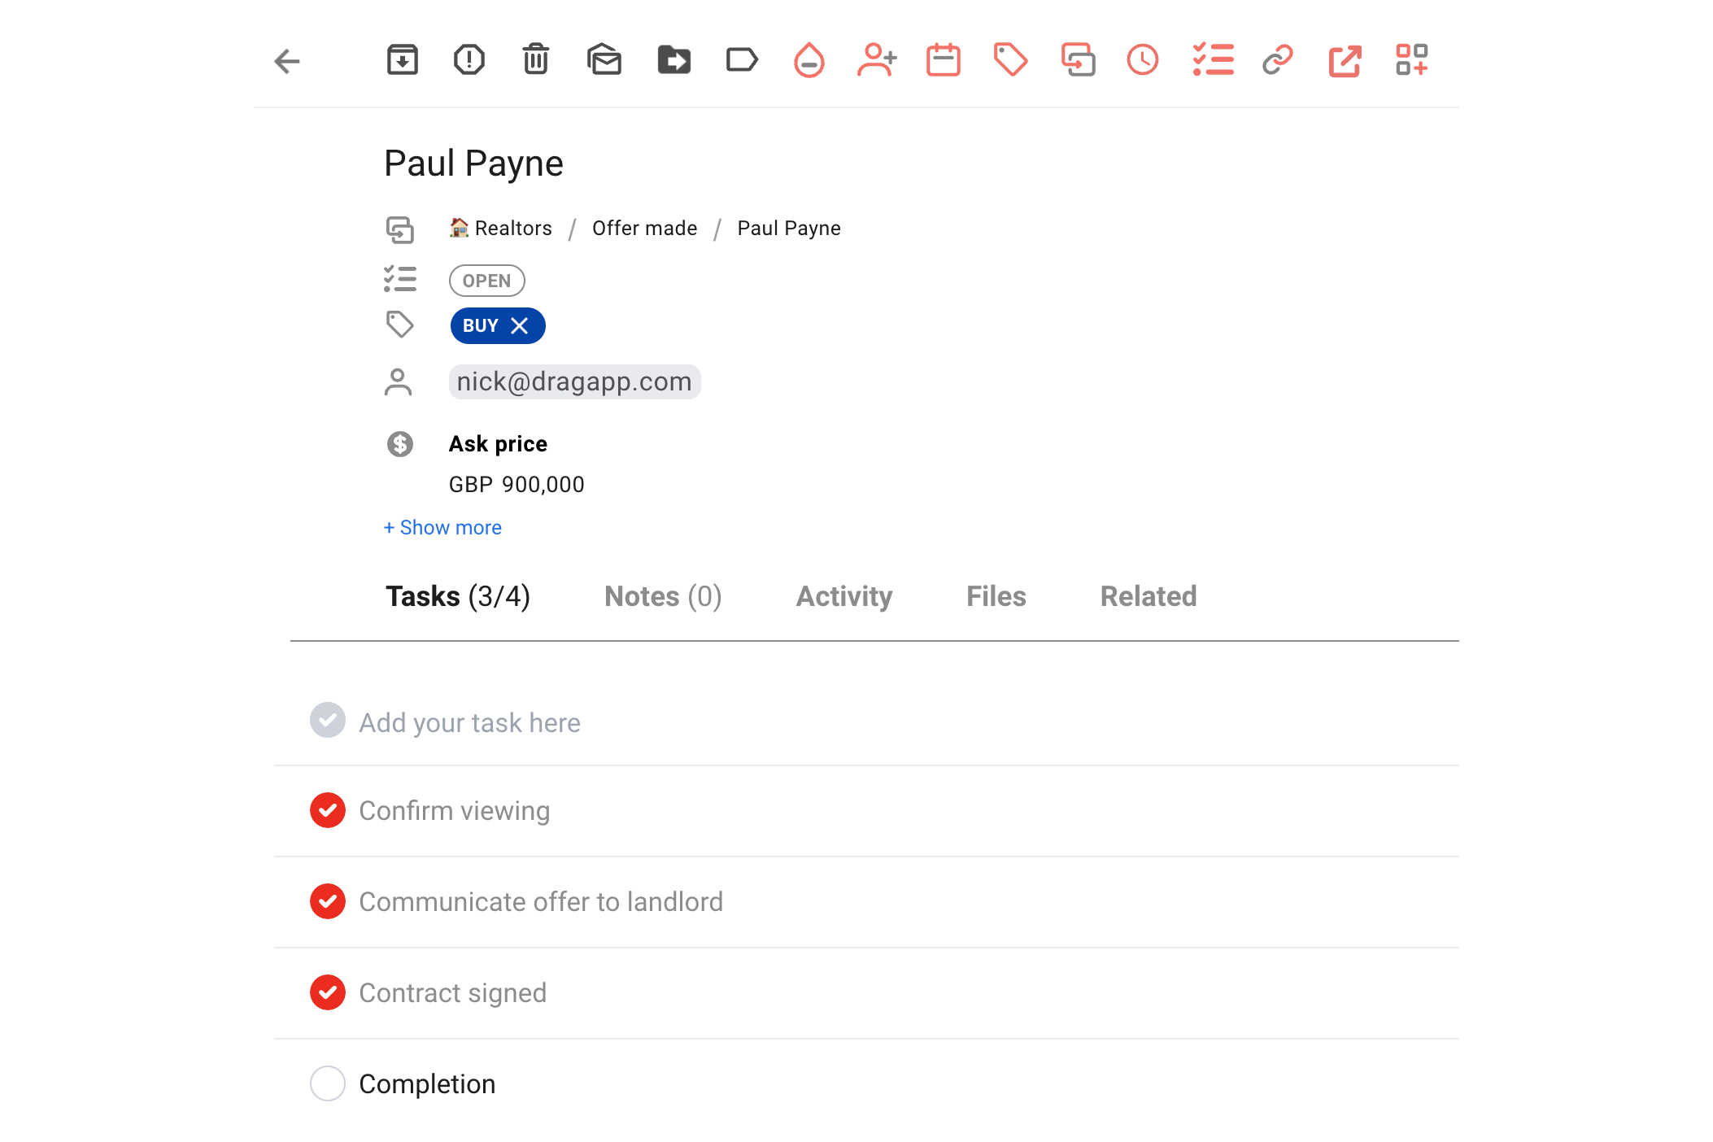Move card to another board via red toolbar icon
Screen dimensions: 1713x1142
[1079, 60]
